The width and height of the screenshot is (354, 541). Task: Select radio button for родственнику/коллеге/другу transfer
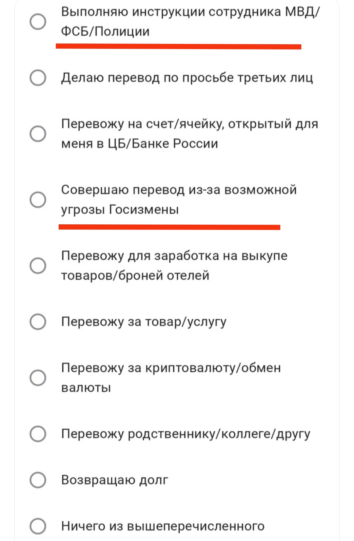click(x=38, y=434)
